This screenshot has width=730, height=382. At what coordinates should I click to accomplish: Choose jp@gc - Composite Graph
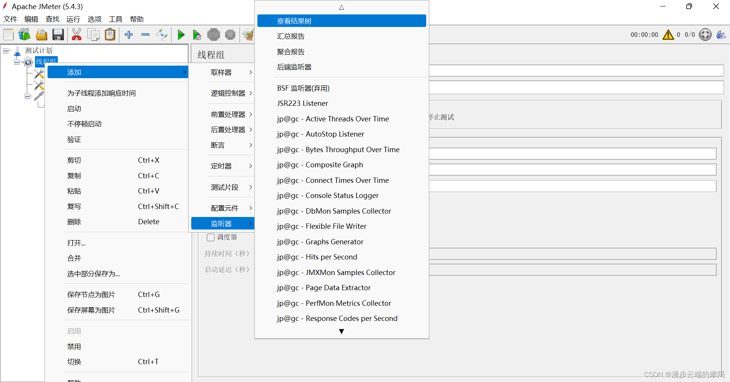tap(341, 165)
